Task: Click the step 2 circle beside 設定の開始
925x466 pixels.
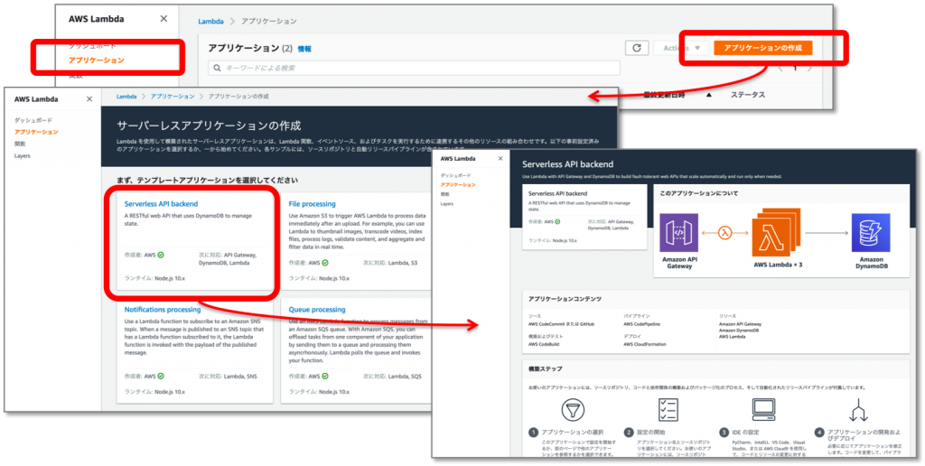Action: pos(629,433)
